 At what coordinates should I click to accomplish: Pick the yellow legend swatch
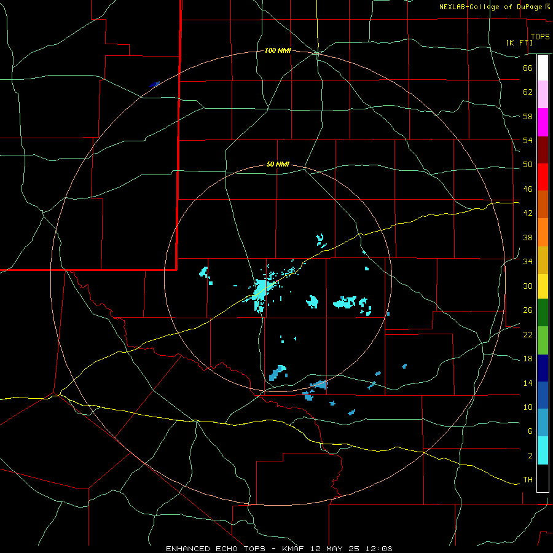[x=543, y=286]
